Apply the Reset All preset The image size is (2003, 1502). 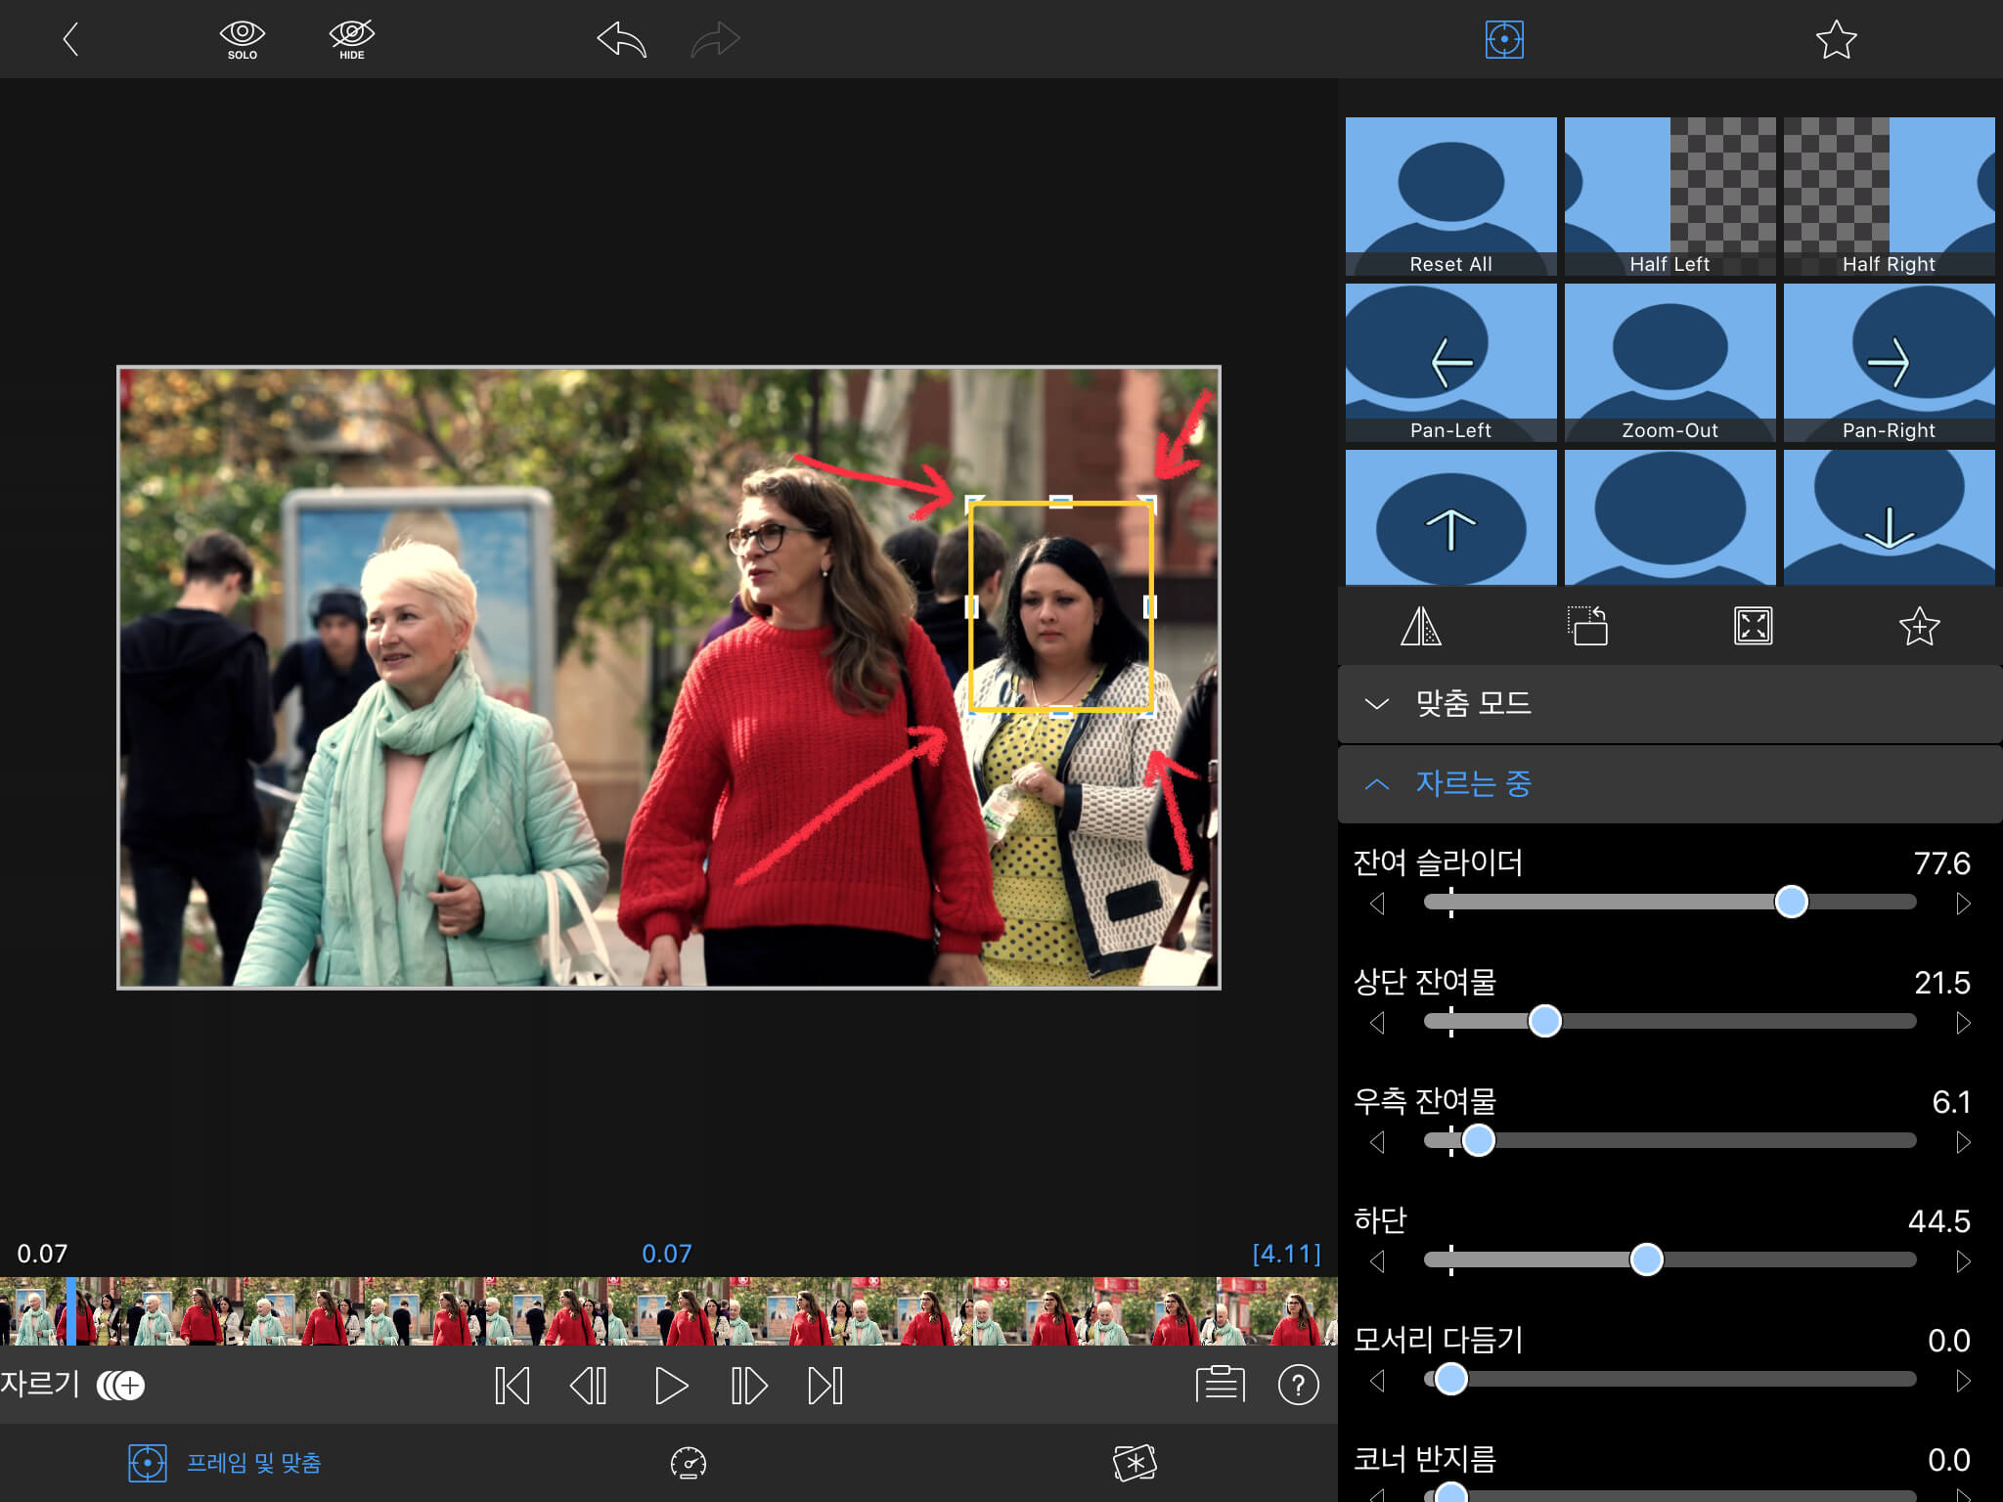click(x=1450, y=197)
